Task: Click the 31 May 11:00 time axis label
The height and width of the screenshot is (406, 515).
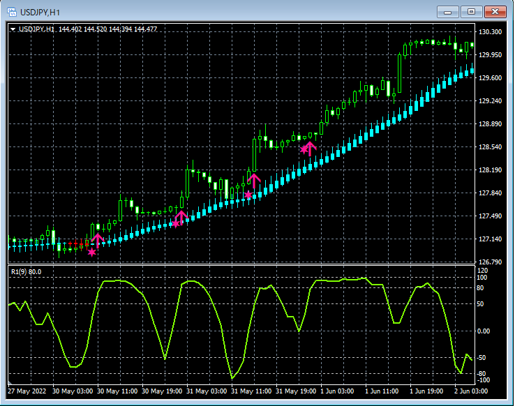Action: point(251,391)
